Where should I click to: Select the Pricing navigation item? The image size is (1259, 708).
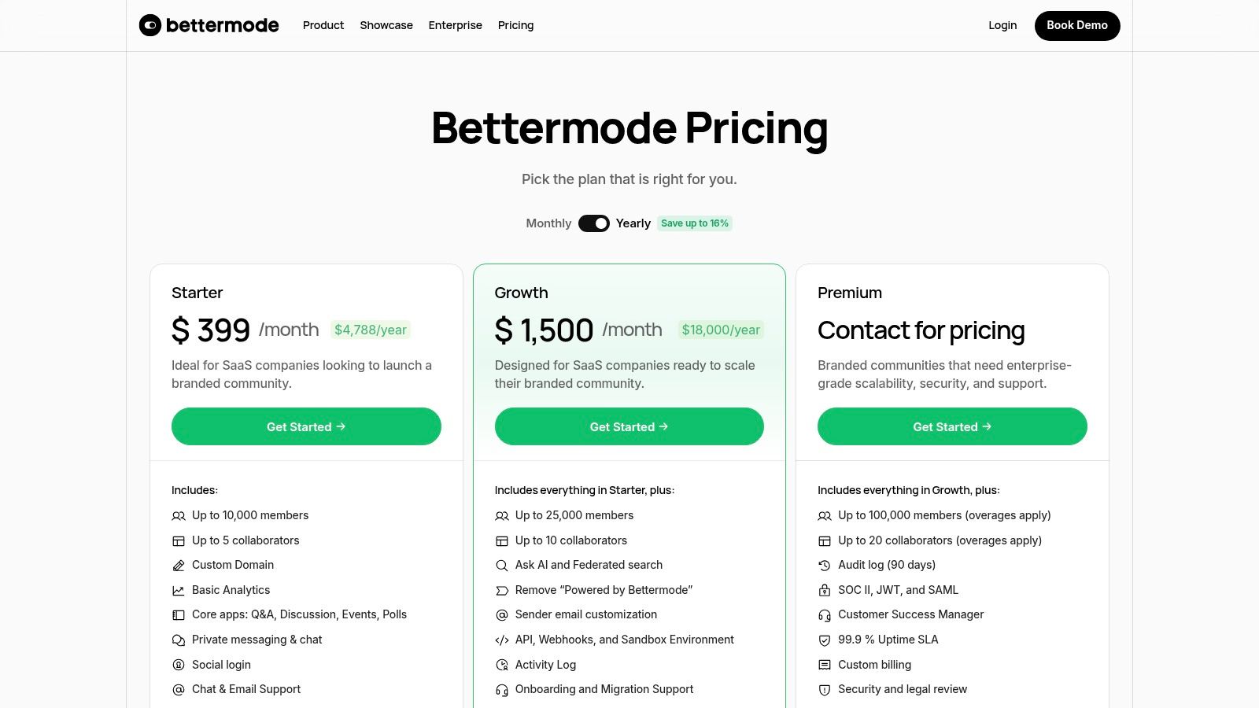[515, 25]
